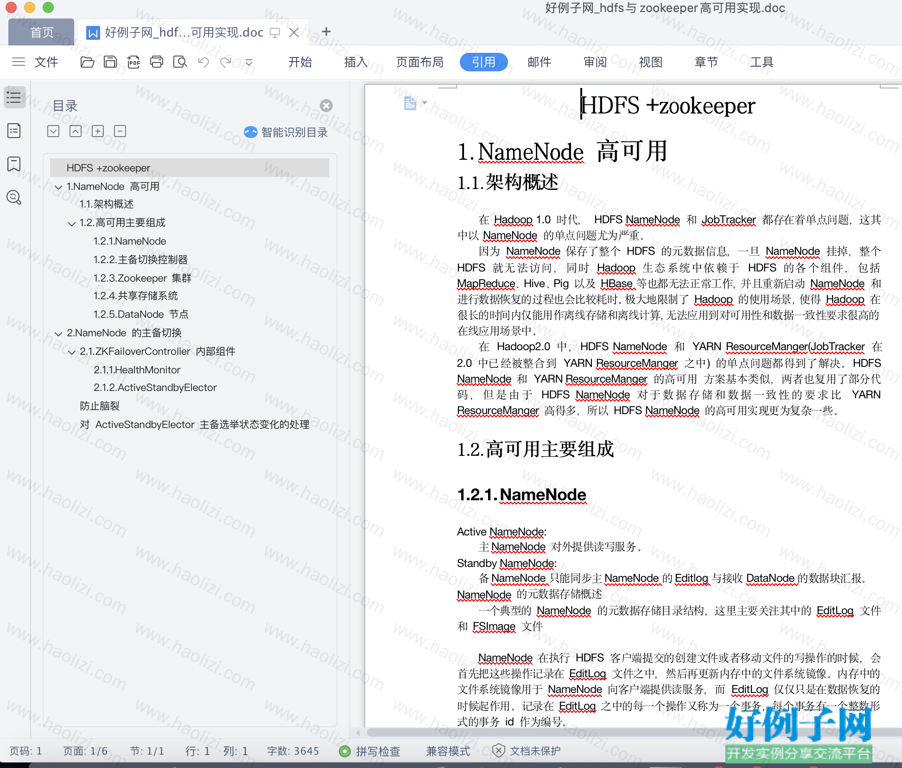Click 页码: 1 in status bar
The height and width of the screenshot is (768, 902).
(25, 751)
